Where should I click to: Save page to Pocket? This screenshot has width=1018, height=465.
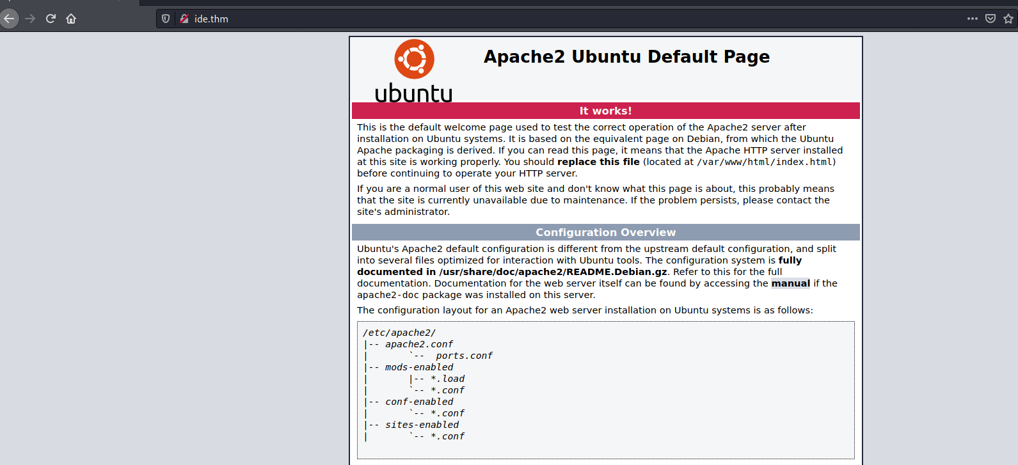pyautogui.click(x=990, y=19)
